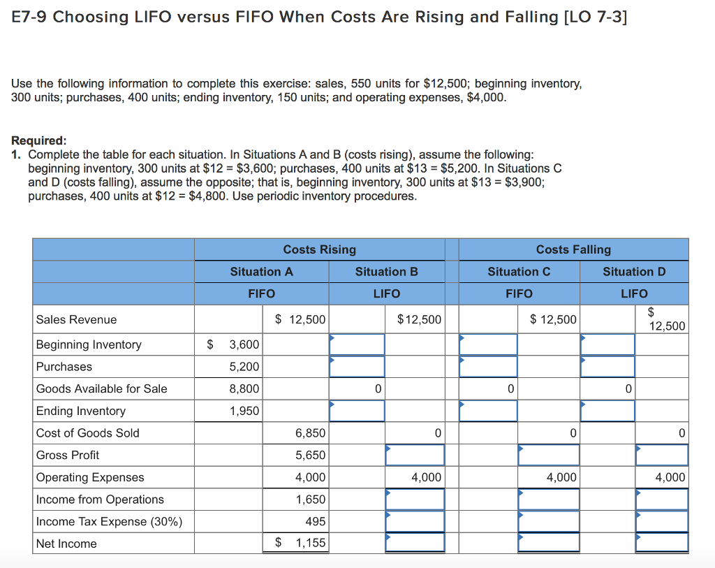Select the Purchases cell for Situation D
This screenshot has width=715, height=568.
click(x=607, y=366)
